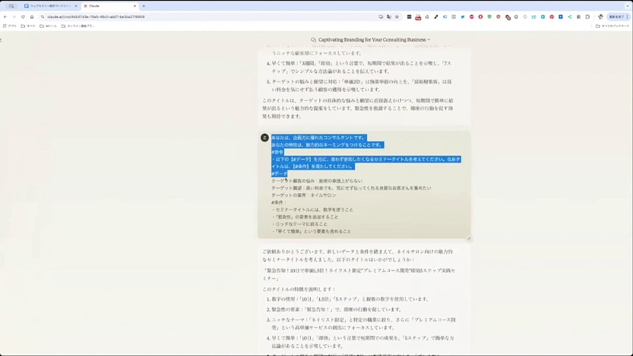Image resolution: width=633 pixels, height=356 pixels.
Task: Open the AIツール bookmark folder
Action: coord(48,26)
